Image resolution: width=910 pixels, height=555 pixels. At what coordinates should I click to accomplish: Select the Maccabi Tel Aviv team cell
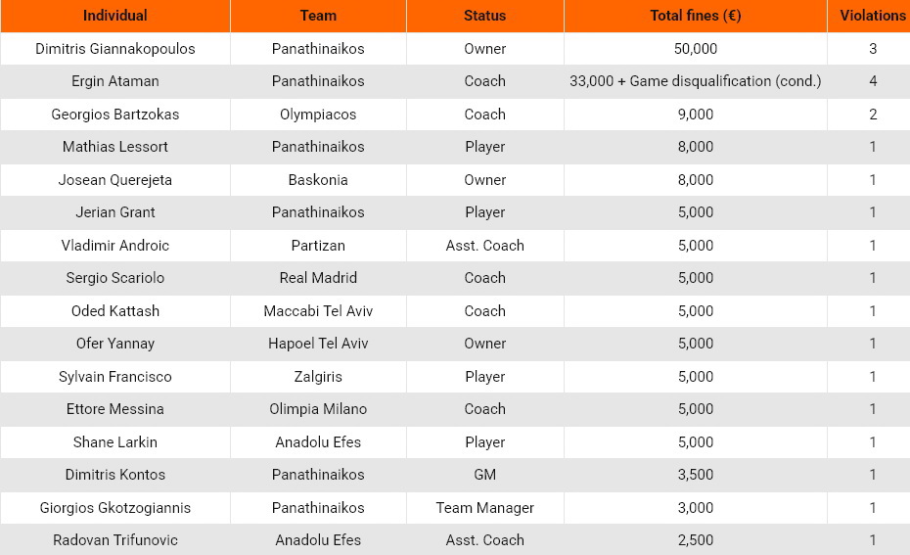point(318,311)
